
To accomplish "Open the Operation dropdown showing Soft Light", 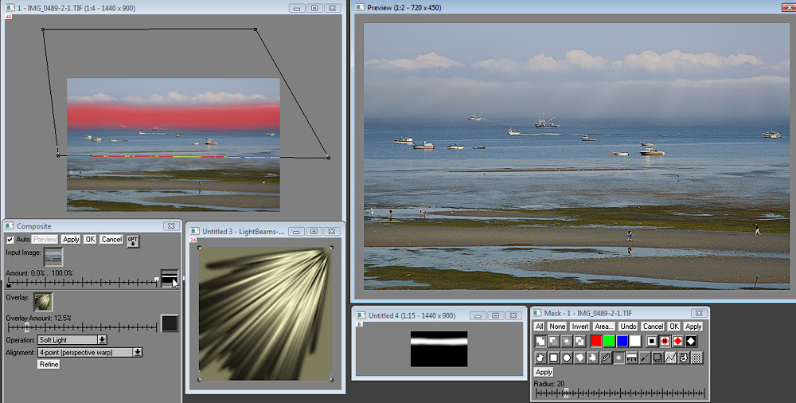I will coord(72,340).
